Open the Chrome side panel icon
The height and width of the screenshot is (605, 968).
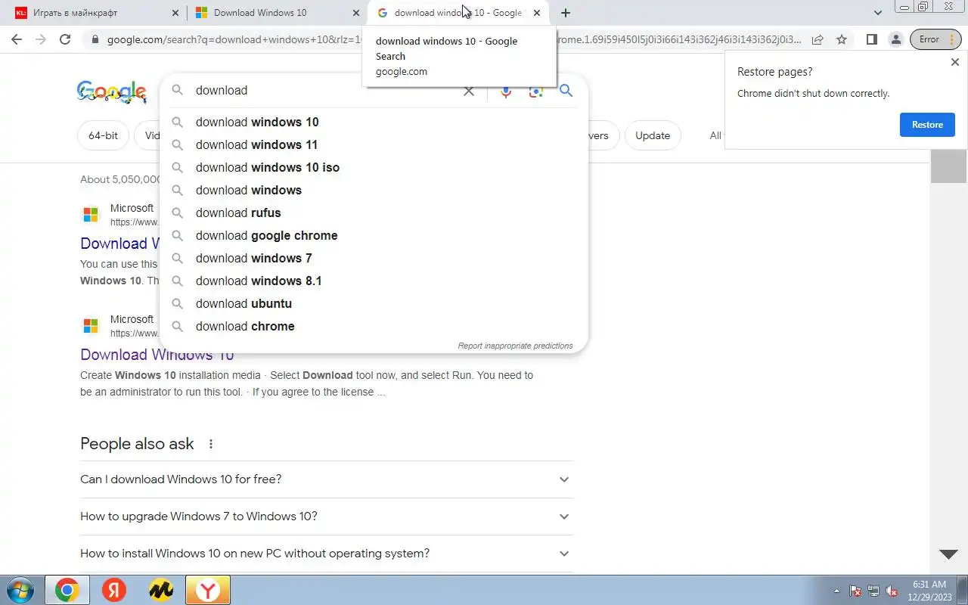click(871, 39)
